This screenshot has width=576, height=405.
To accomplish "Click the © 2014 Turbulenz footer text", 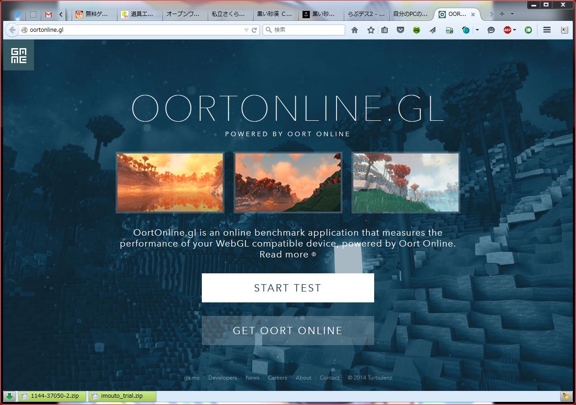I will (x=370, y=378).
